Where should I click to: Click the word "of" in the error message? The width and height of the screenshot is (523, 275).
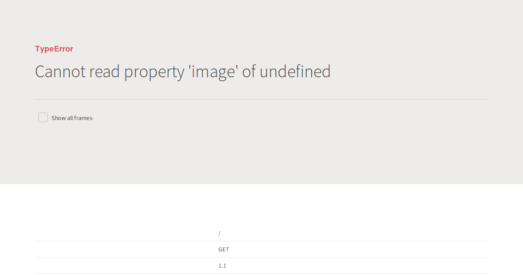tap(249, 72)
